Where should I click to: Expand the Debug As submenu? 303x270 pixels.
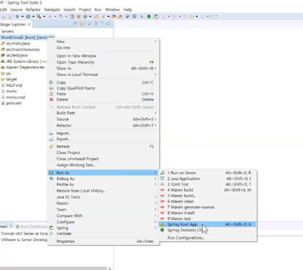pos(103,179)
